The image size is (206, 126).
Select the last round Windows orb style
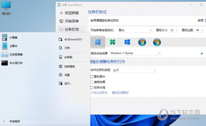click(157, 42)
